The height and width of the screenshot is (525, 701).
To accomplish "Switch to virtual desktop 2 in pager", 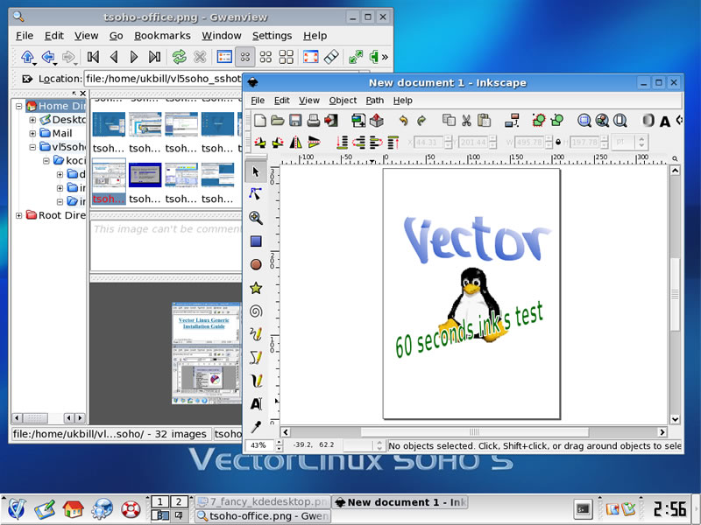I will coord(179,501).
